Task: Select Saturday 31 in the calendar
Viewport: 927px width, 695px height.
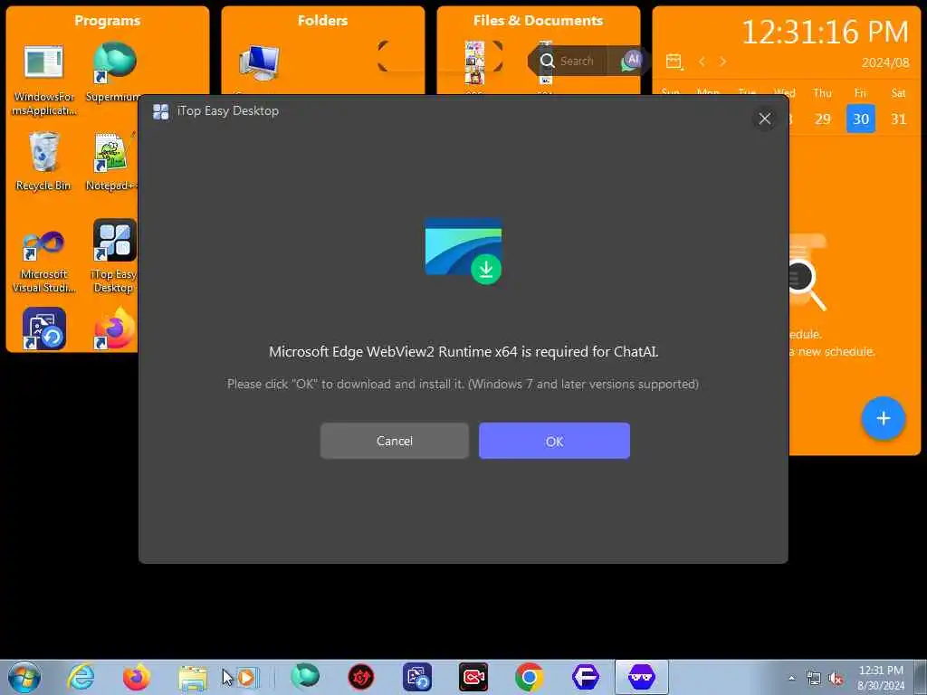Action: [899, 119]
